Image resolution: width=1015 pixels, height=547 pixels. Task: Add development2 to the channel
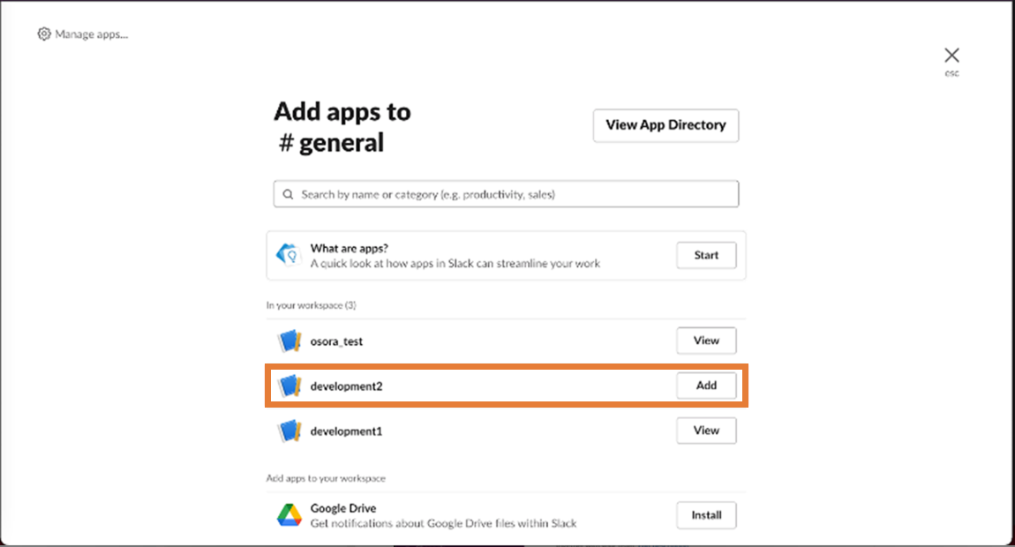706,386
